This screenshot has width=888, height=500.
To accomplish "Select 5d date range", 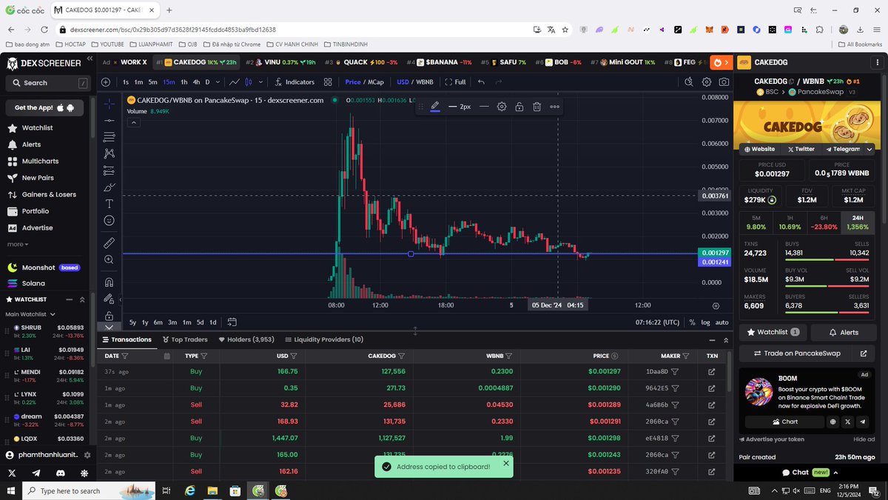I will click(x=200, y=322).
